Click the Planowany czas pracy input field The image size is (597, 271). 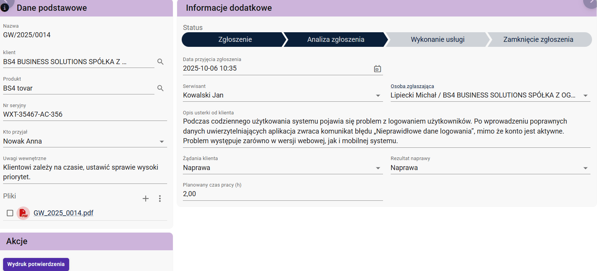[282, 194]
